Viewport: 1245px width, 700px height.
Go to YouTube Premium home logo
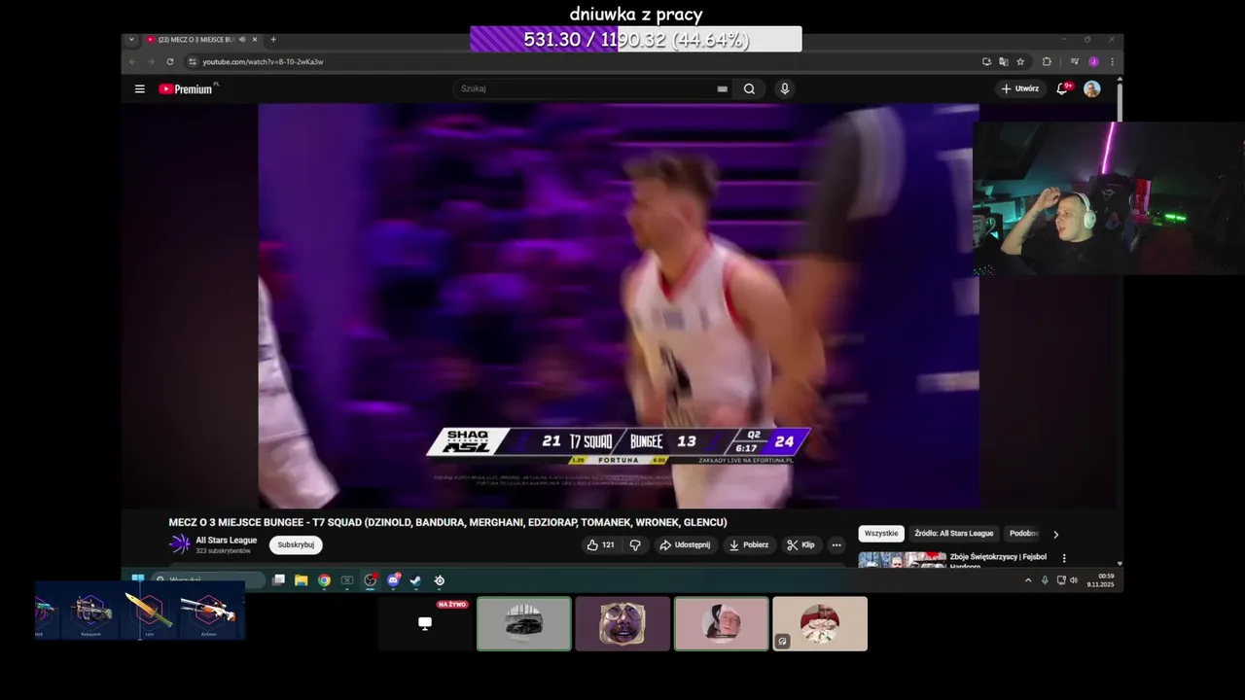(x=188, y=88)
